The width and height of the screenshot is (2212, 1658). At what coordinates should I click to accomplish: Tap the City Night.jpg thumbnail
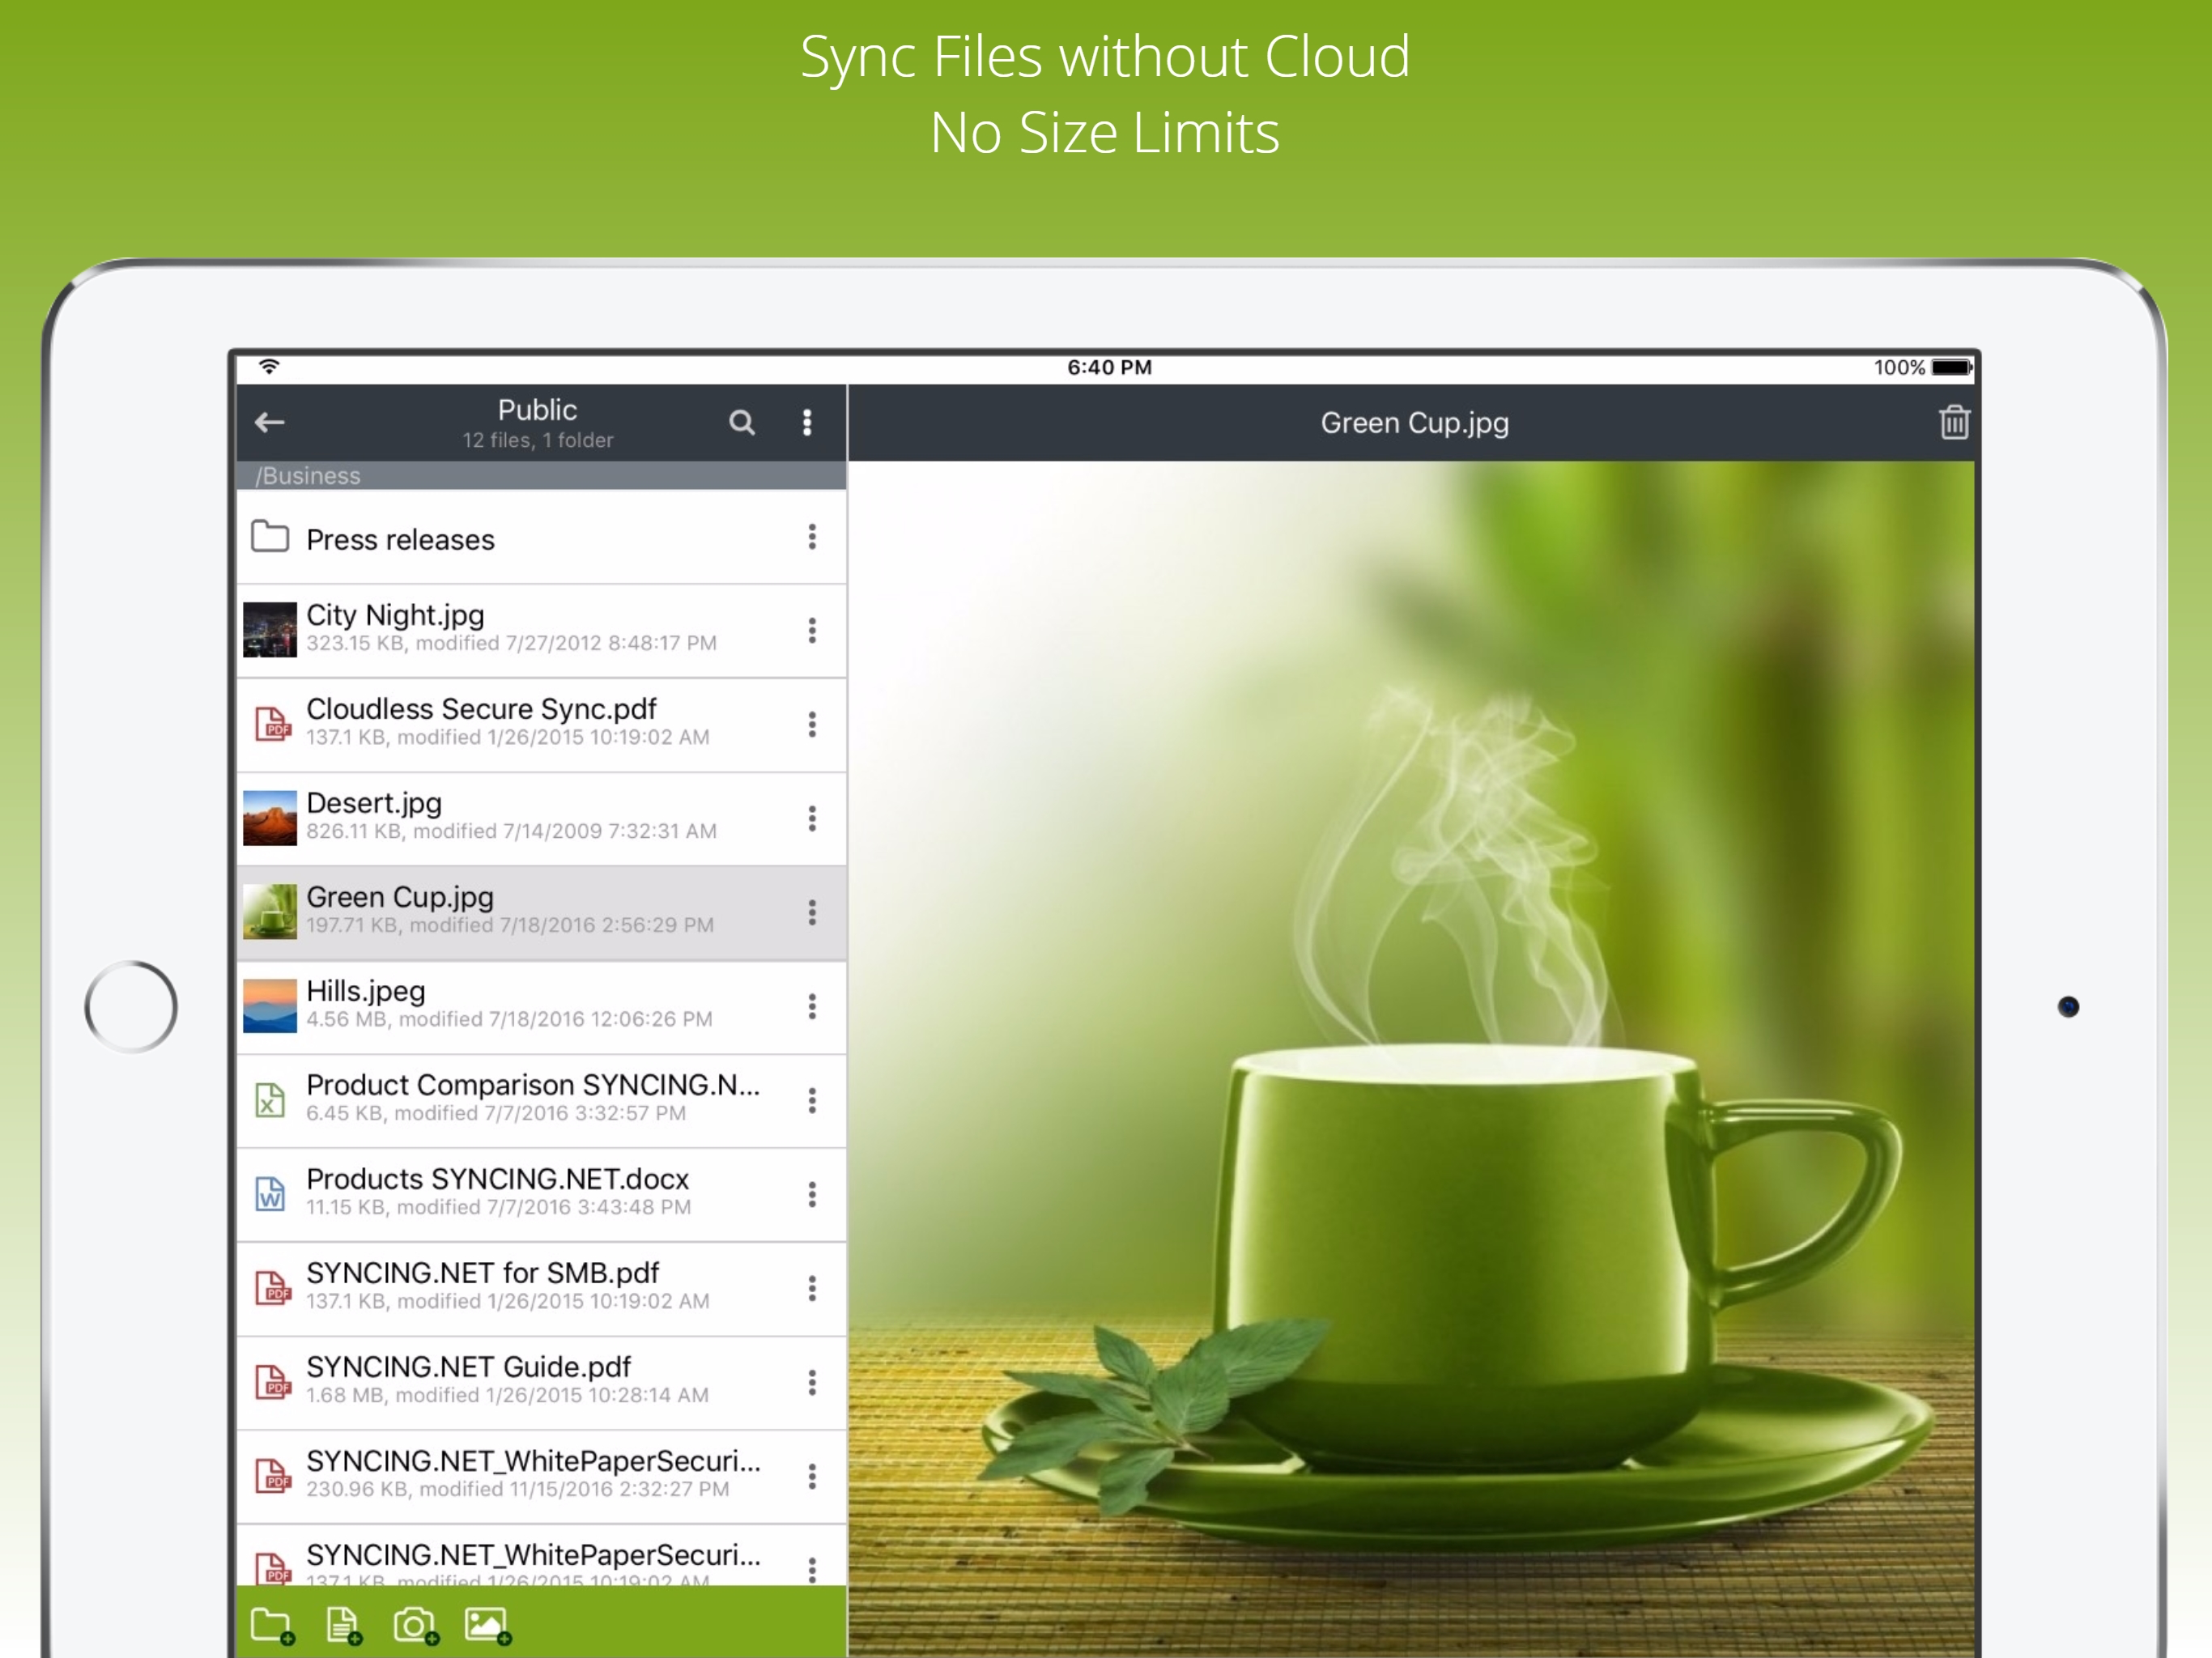pyautogui.click(x=270, y=630)
